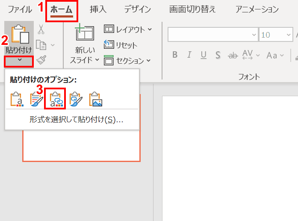Expand the font name dropdown arrow
298x221 pixels.
point(254,35)
